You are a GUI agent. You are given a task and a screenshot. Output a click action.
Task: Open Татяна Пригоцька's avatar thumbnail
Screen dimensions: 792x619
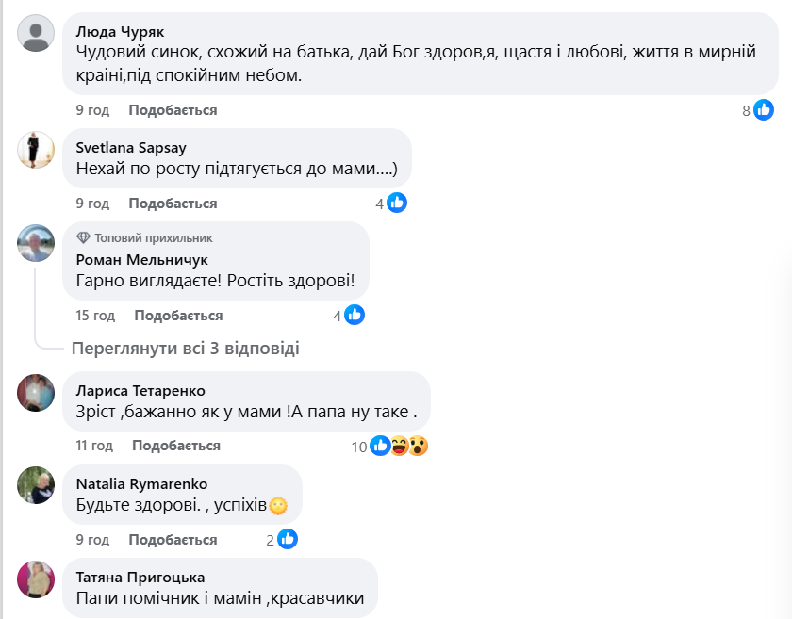(x=36, y=579)
